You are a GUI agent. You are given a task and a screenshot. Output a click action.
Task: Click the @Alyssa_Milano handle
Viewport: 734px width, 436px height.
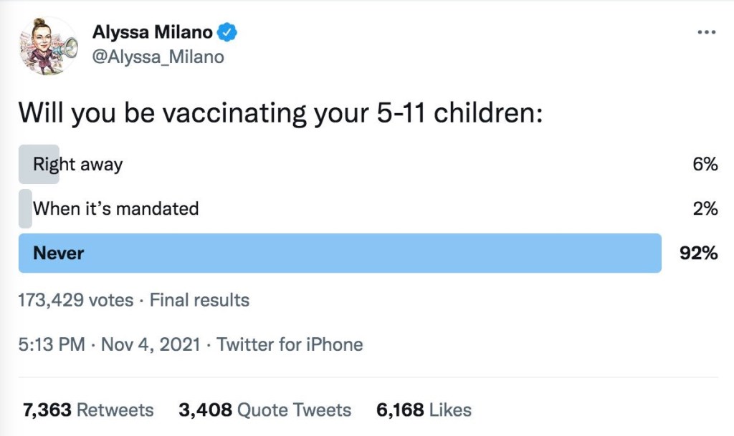point(158,57)
